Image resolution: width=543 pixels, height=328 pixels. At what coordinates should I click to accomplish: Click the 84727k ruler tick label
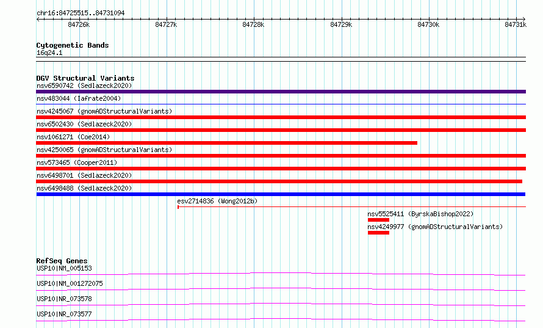pos(166,24)
